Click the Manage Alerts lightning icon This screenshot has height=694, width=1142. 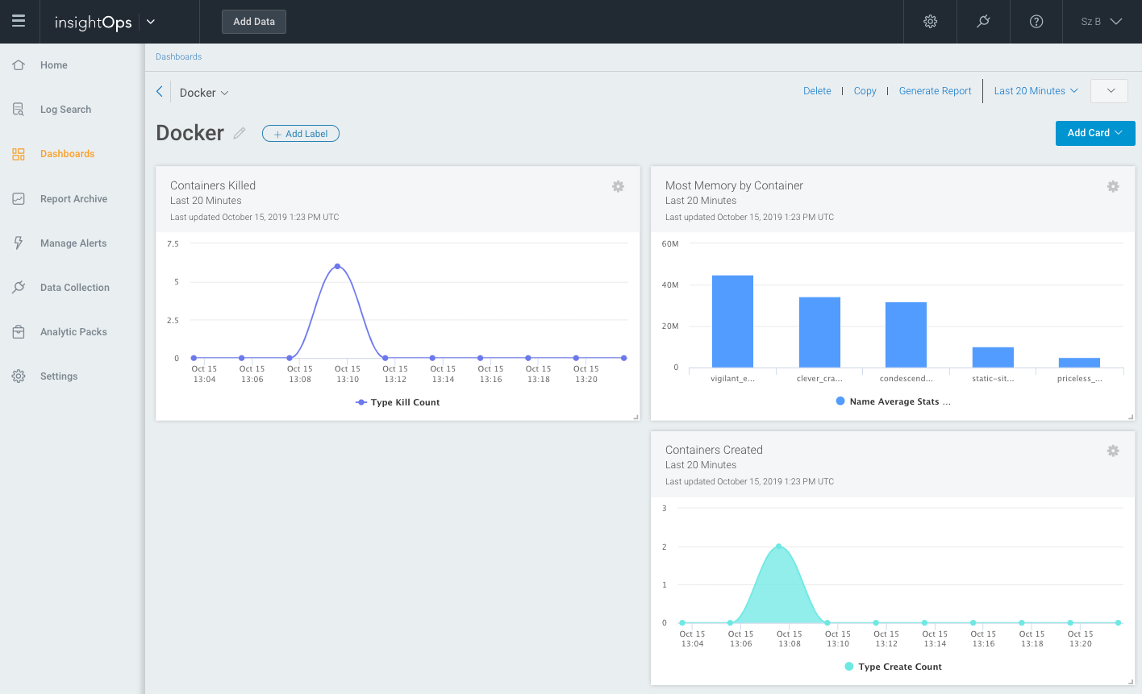(19, 243)
